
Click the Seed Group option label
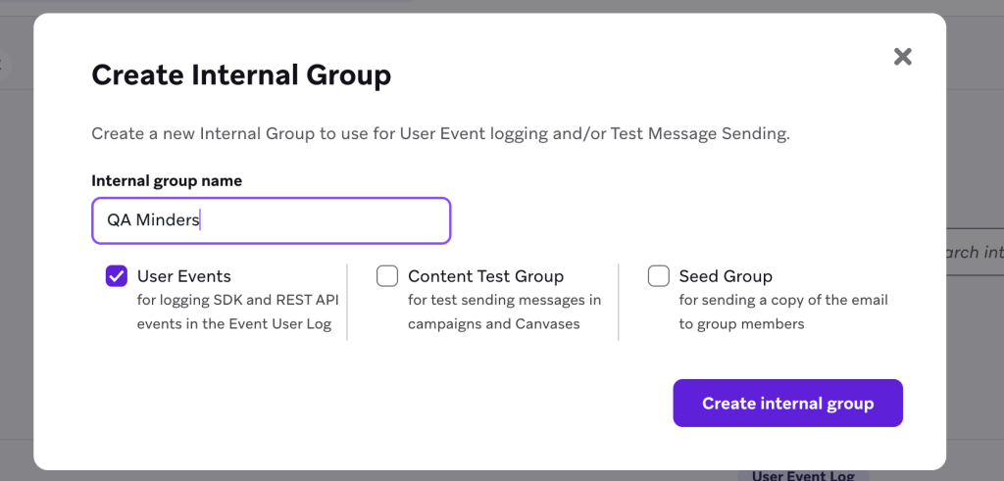pos(726,276)
